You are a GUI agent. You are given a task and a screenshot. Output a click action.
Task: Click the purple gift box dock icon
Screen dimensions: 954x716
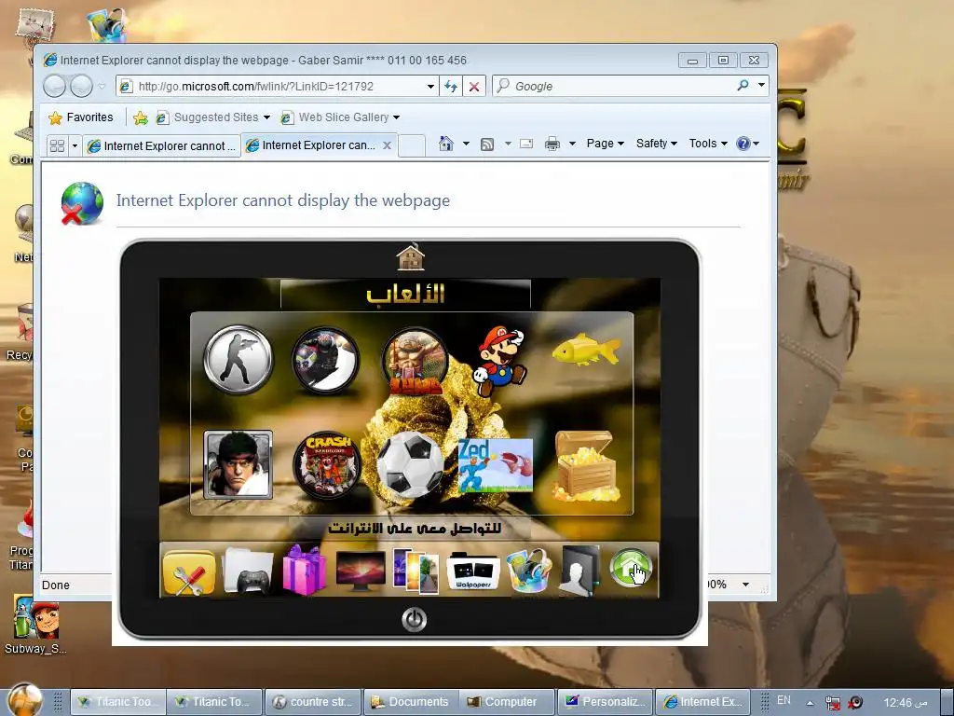pyautogui.click(x=304, y=570)
